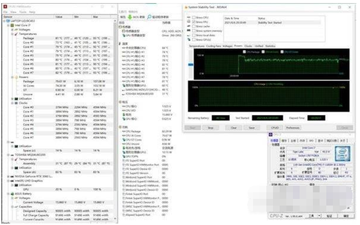Viewport: 360px width, 225px height.
Task: Enable the Stress system memory checkbox
Action: [194, 31]
